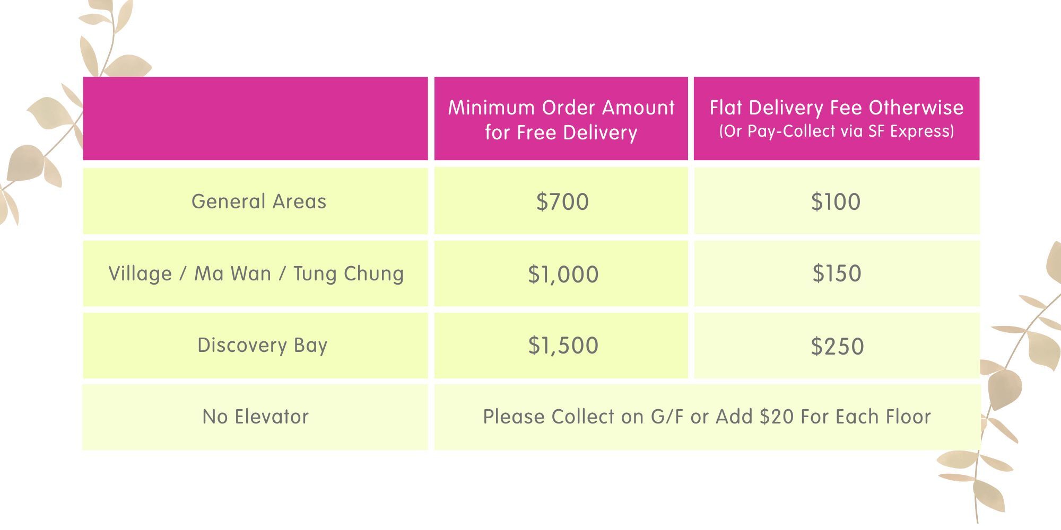Screen dimensions: 1061x530
Task: Click the $100 delivery fee cell
Action: pos(836,202)
